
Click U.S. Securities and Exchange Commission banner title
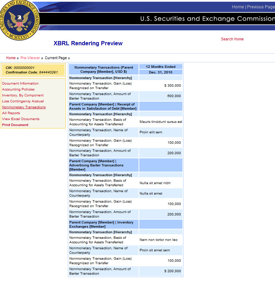pyautogui.click(x=207, y=18)
